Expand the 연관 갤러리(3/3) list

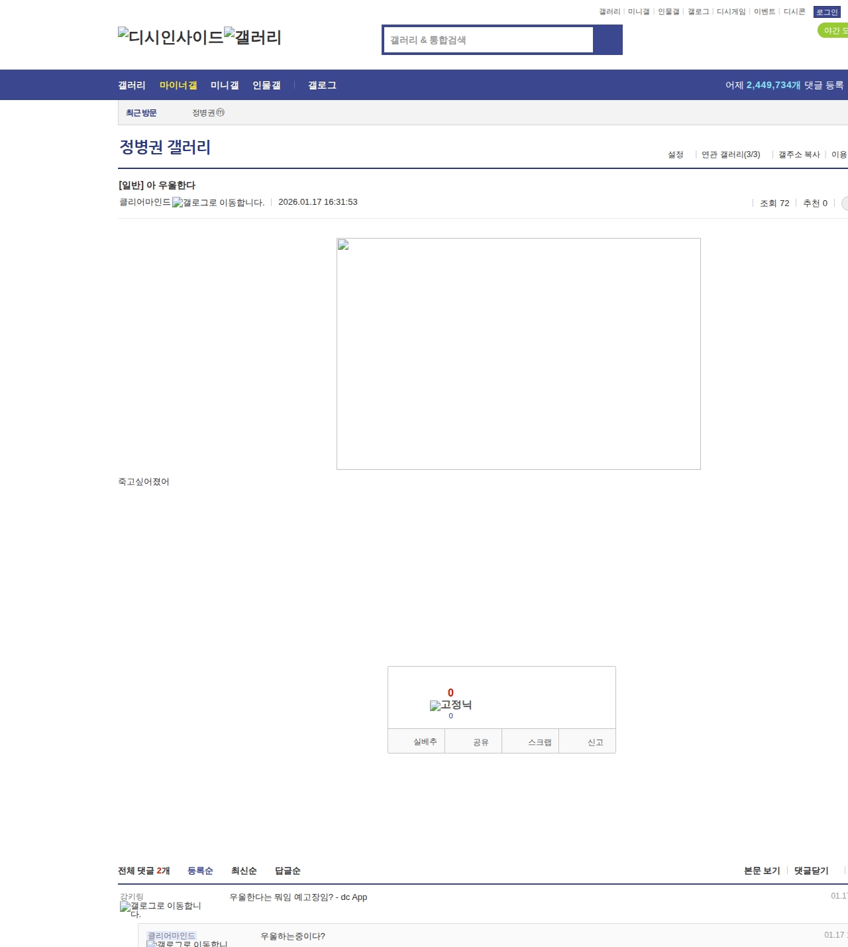pyautogui.click(x=730, y=154)
